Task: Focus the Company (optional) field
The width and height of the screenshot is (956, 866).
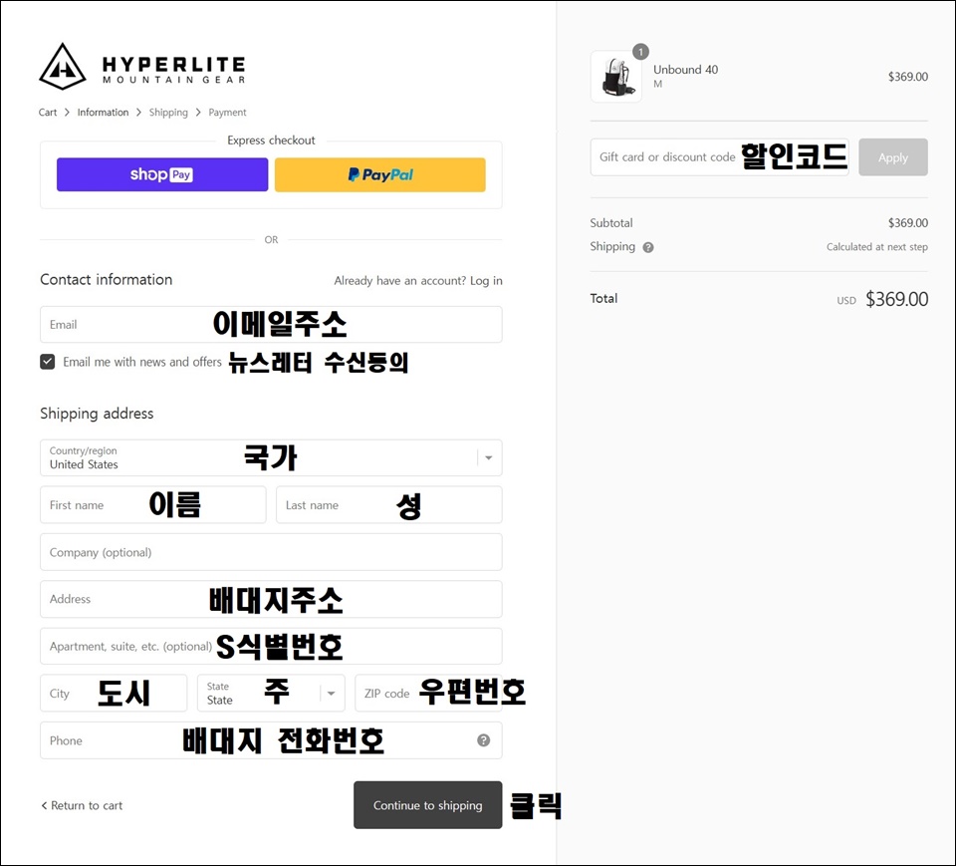Action: 271,552
